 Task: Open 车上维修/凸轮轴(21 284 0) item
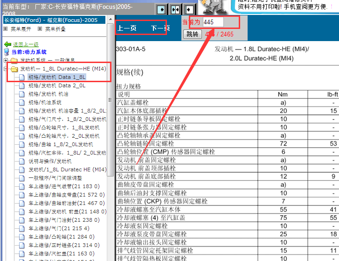pos(62,237)
